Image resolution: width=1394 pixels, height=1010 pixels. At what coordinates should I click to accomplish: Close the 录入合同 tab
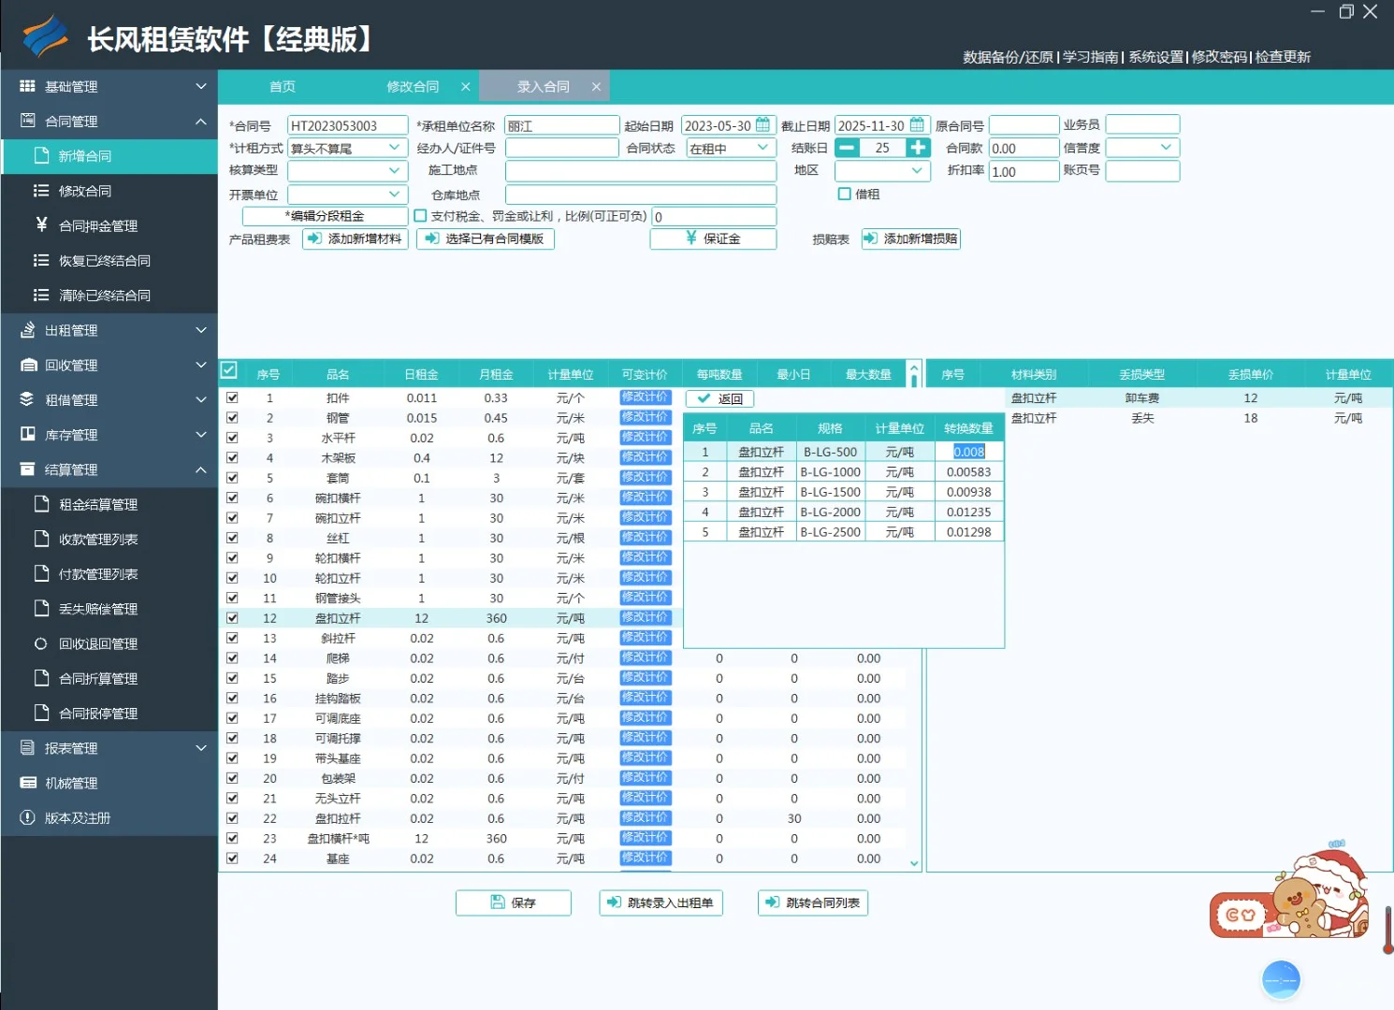tap(596, 86)
